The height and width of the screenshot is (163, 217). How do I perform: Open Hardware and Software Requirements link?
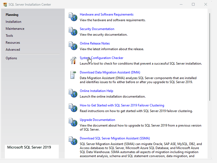(x=106, y=14)
